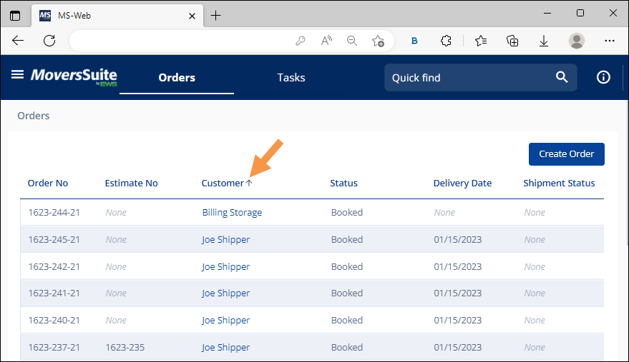Viewport: 629px width, 362px height.
Task: Add this page to favorites star
Action: pyautogui.click(x=378, y=41)
